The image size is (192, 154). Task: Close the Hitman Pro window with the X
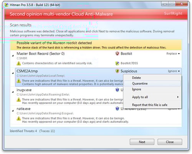[x=182, y=4]
